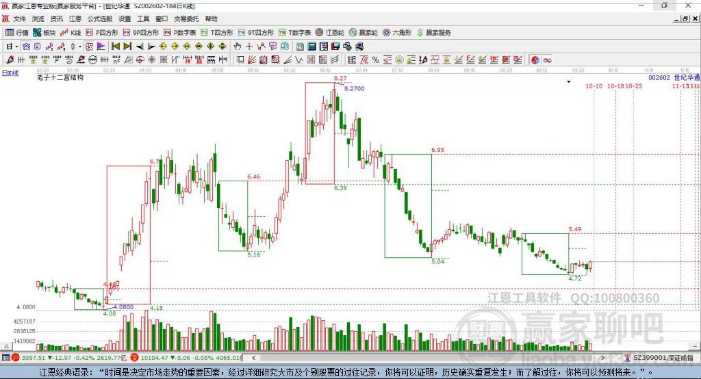The image size is (701, 379).
Task: Open the 工具 menu
Action: click(143, 18)
